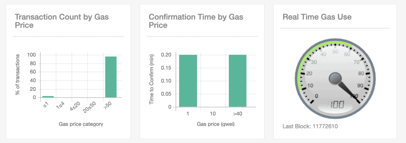Screen dimensions: 406x143
Task: Select the >40 gwei confirmation time bar
Action: (x=237, y=81)
